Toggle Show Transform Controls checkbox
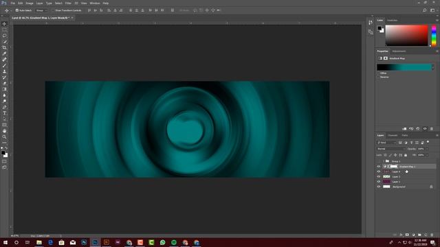The image size is (440, 247). (54, 10)
